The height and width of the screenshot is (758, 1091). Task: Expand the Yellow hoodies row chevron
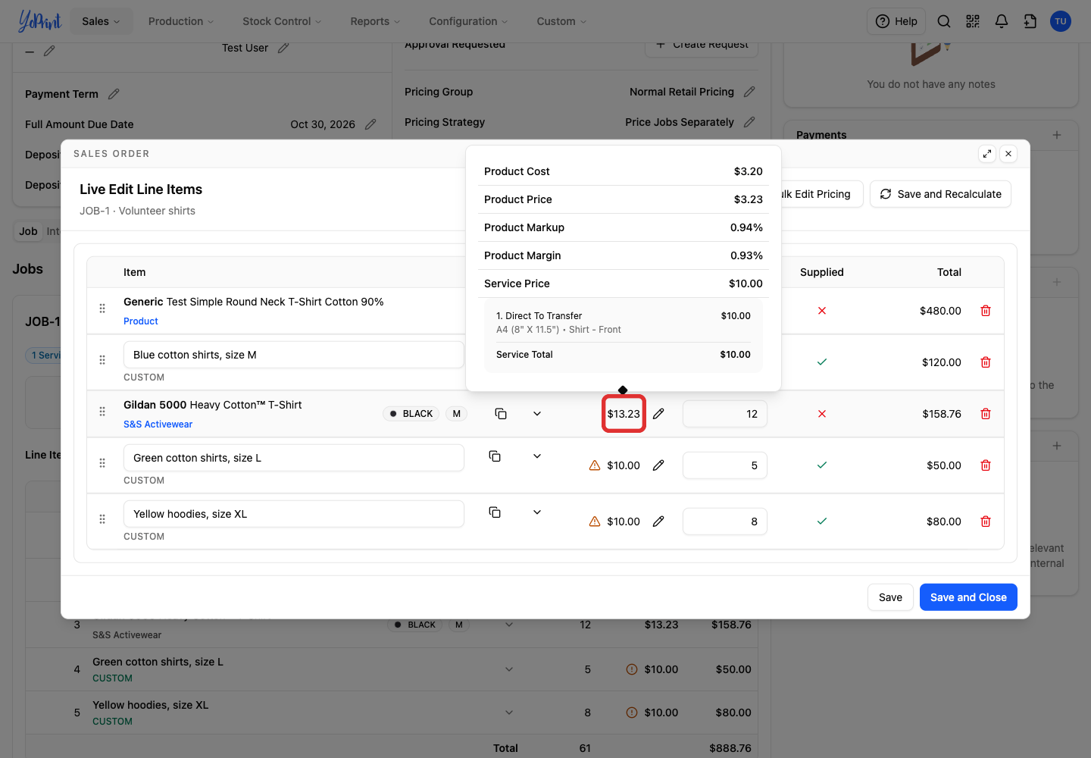[x=537, y=512]
